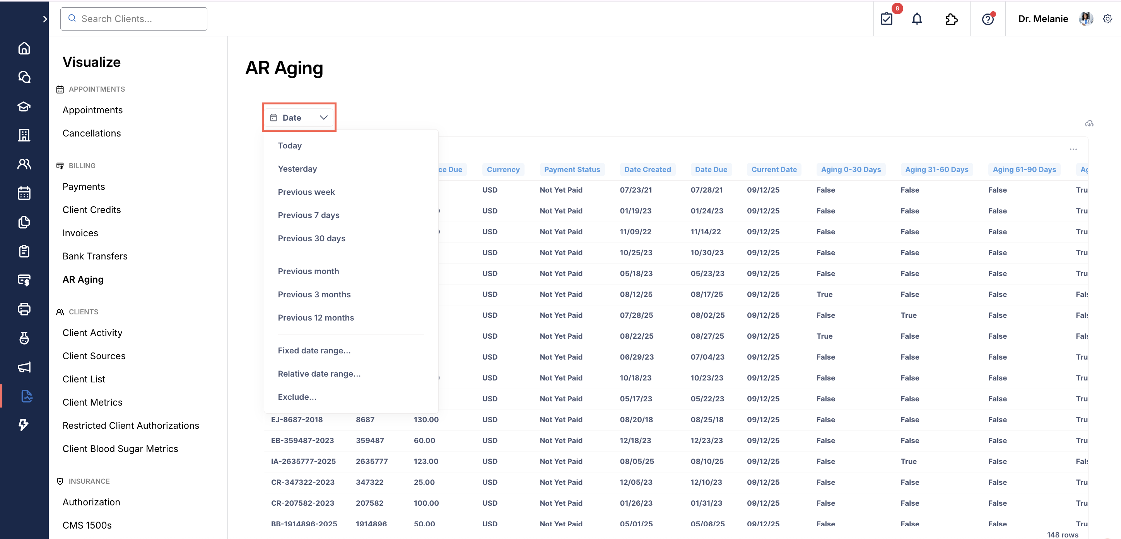Open the table three-dots options menu
This screenshot has height=539, width=1121.
1073,149
